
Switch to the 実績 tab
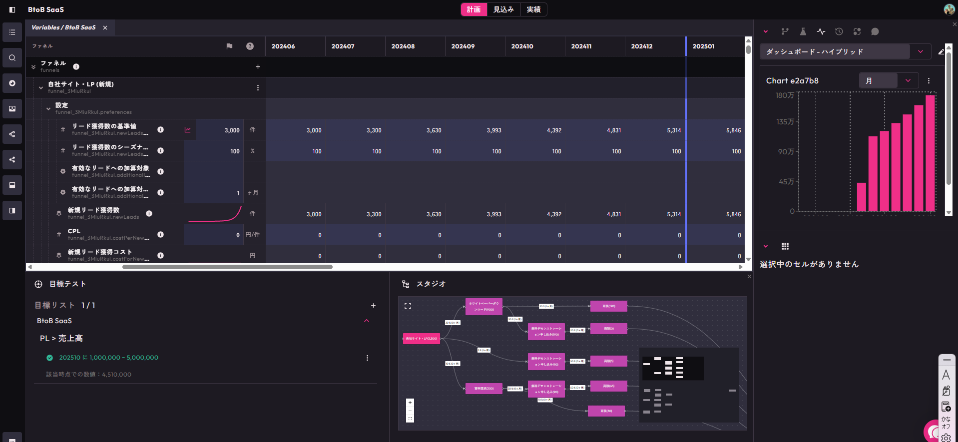tap(533, 9)
